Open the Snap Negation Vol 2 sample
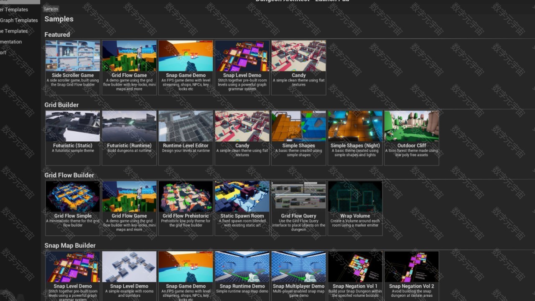 click(x=411, y=276)
